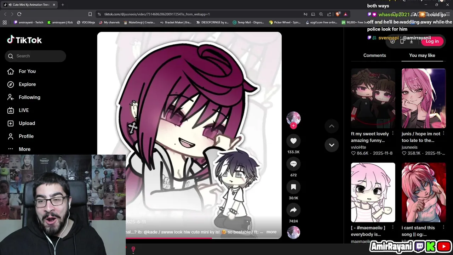Open the Upload page
This screenshot has width=453, height=255.
pos(21,123)
